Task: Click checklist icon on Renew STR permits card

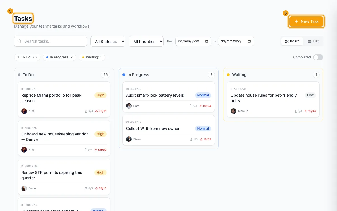Action: coord(86,188)
